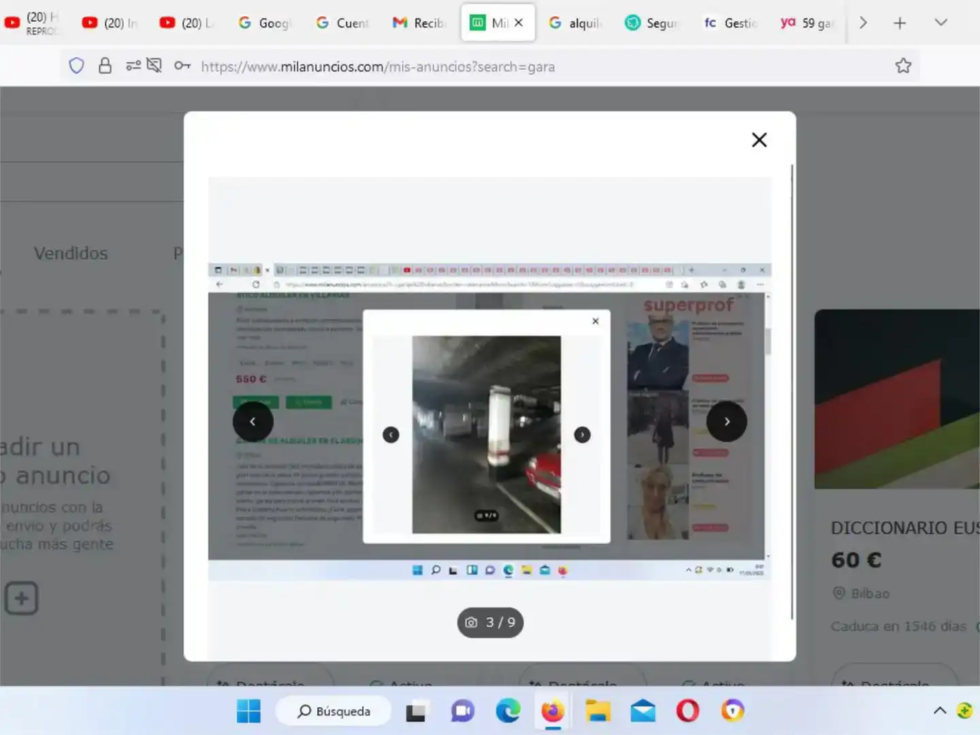Click the Bilbao location text

pyautogui.click(x=870, y=593)
